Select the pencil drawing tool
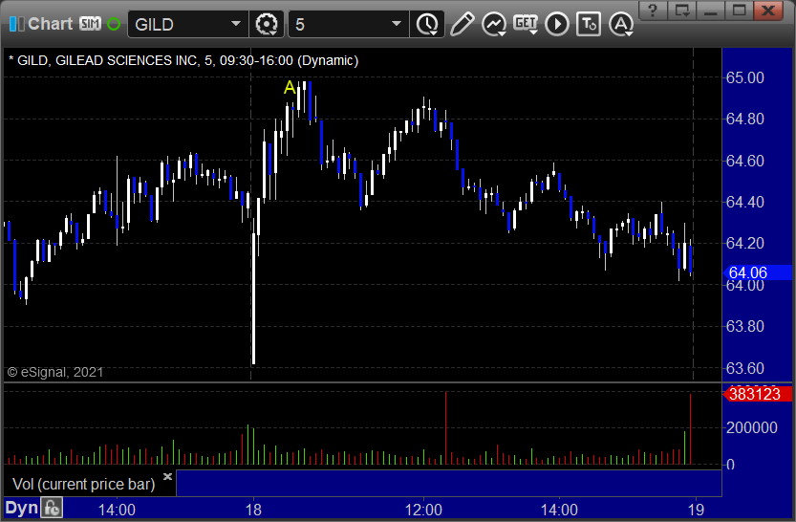Viewport: 796px width, 522px height. click(x=462, y=24)
